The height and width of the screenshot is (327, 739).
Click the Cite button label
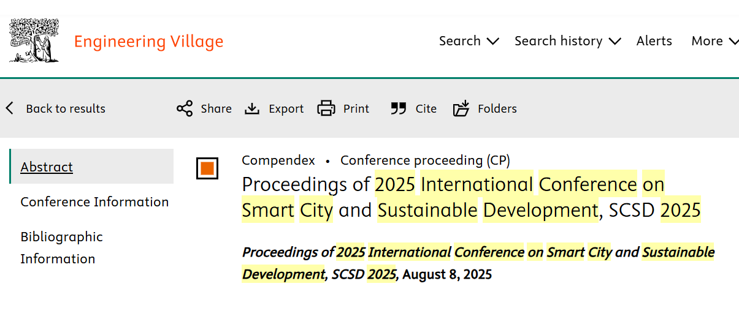click(426, 108)
